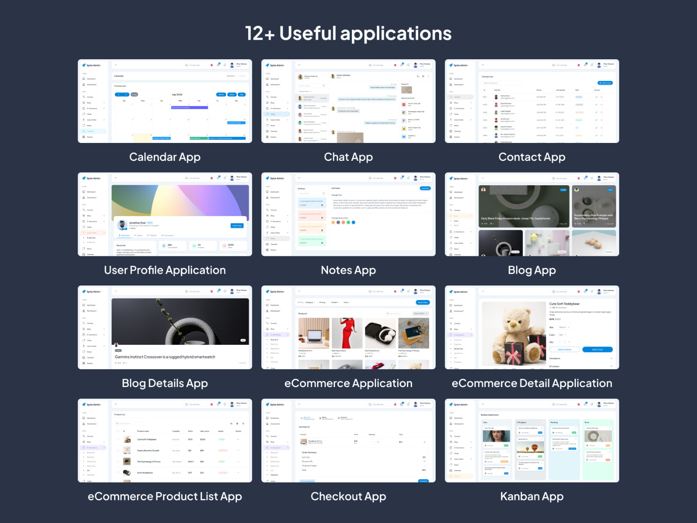The height and width of the screenshot is (523, 697).
Task: Open Billing step tab in Checkout App
Action: pos(327,418)
